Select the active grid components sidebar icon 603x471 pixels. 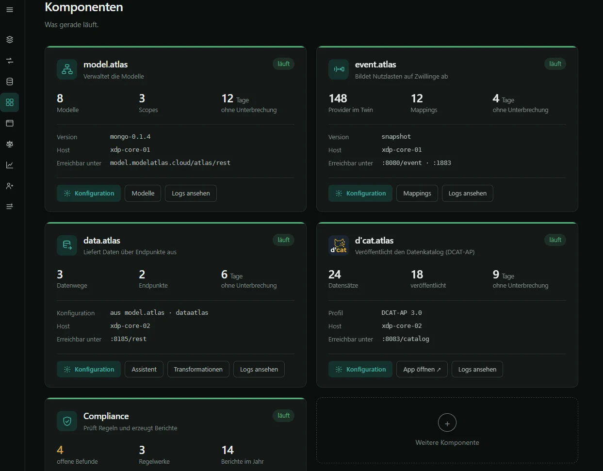point(10,102)
